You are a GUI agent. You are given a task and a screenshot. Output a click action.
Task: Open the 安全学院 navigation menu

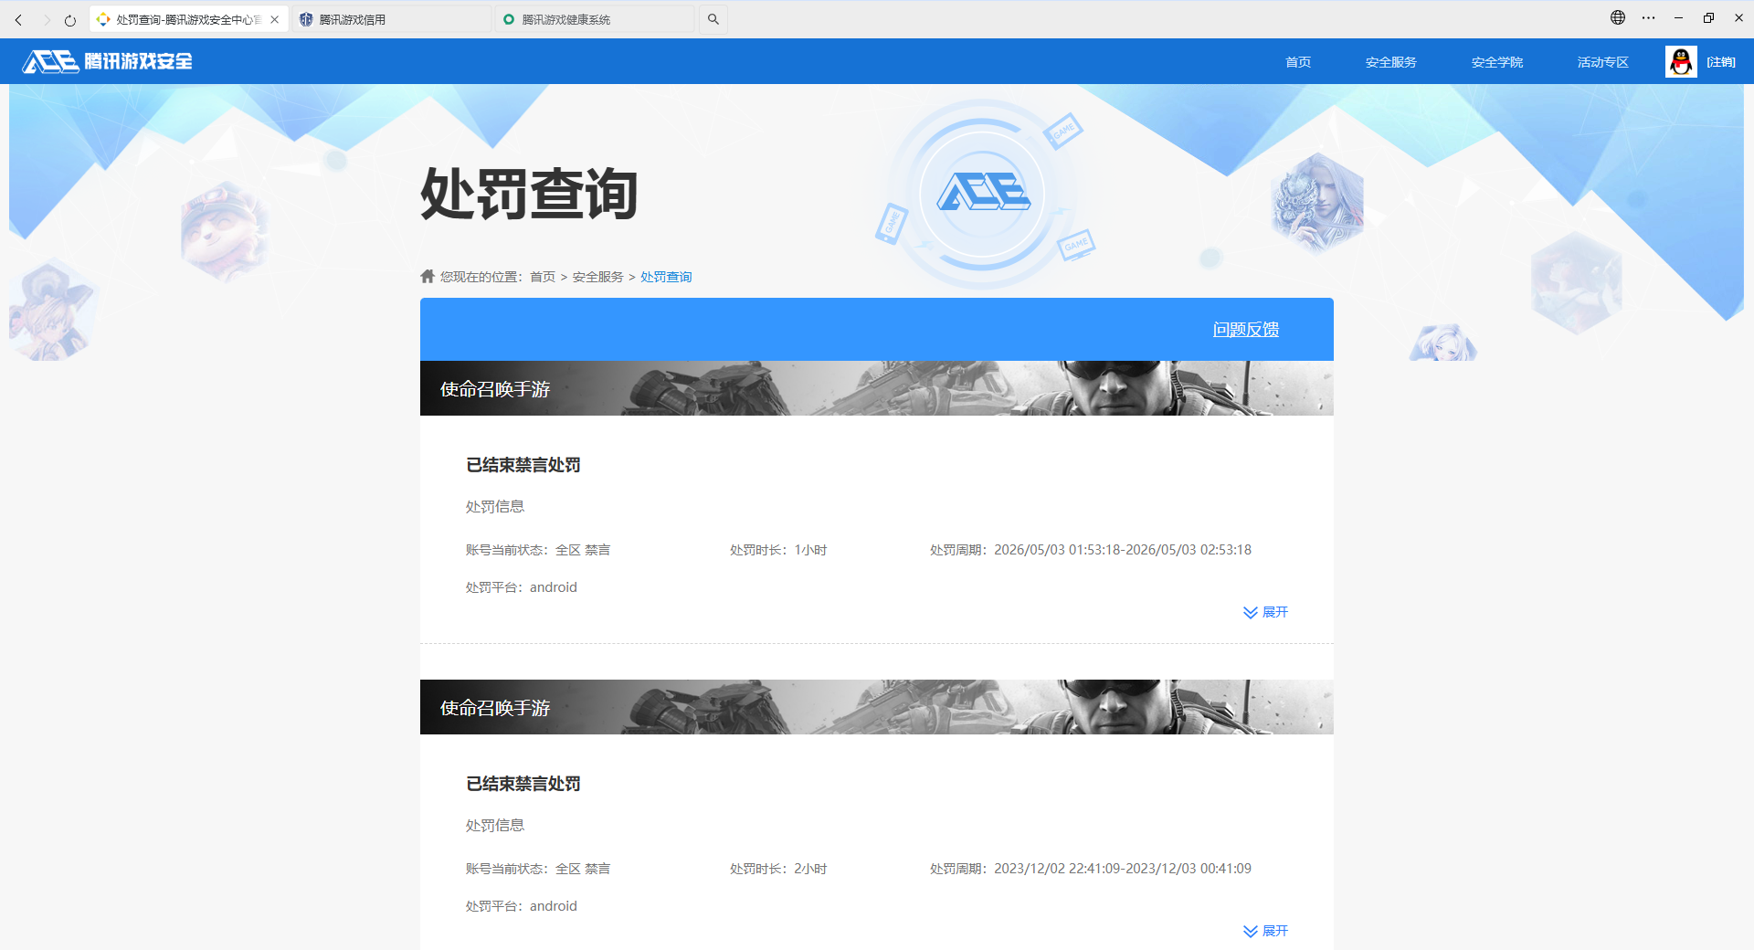(1497, 62)
